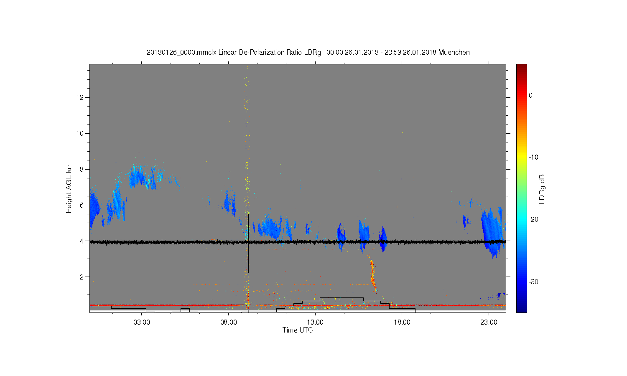
Task: Click the "LDRg dB" colorbar title
Action: (542, 189)
